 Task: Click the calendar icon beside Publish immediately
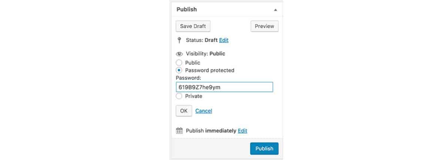tap(179, 130)
